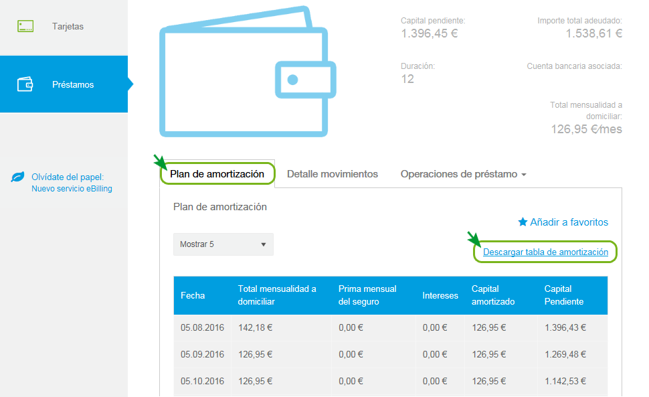Image resolution: width=649 pixels, height=397 pixels.
Task: Click the Capital pendiente amount 1.396,45 €
Action: [x=429, y=33]
